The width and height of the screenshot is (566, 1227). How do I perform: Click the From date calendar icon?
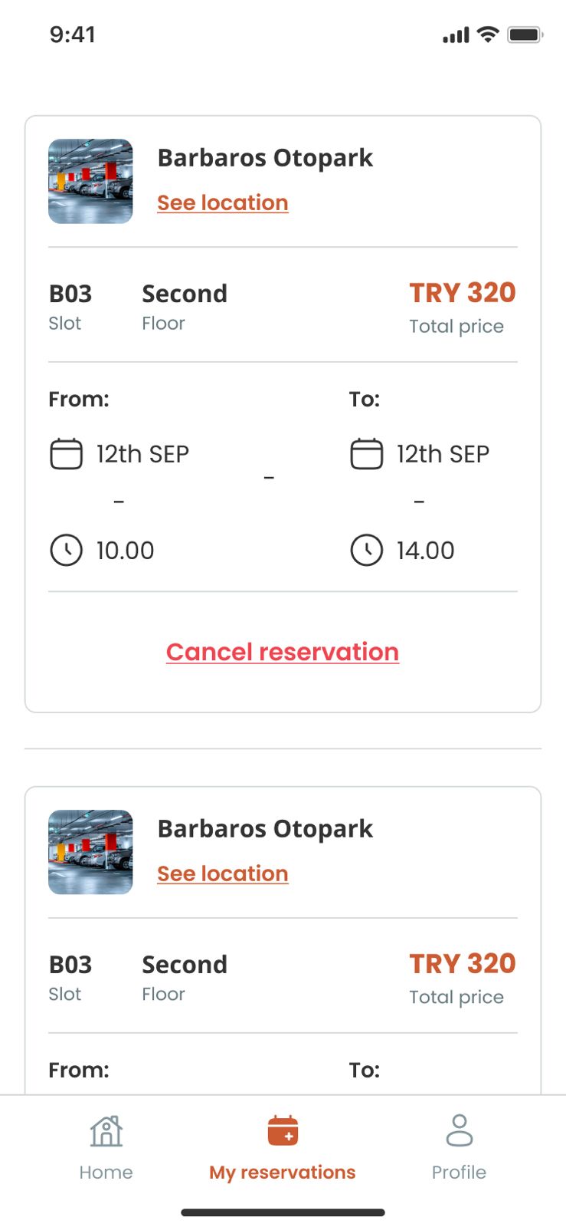point(66,453)
